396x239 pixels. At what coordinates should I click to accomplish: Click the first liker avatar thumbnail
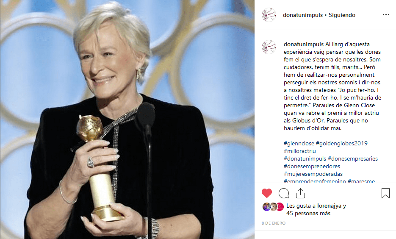tap(266, 207)
